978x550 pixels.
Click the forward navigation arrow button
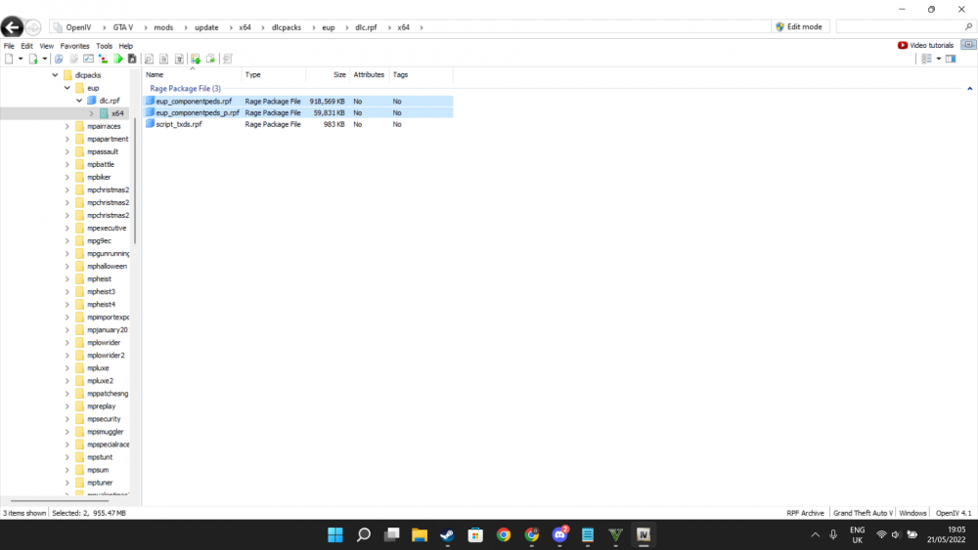pos(33,27)
